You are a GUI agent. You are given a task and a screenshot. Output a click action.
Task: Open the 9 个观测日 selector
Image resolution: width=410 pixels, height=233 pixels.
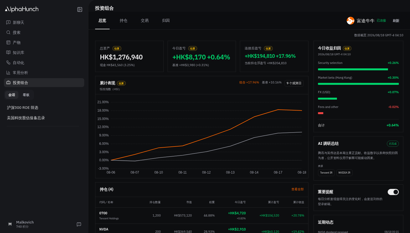(x=294, y=83)
